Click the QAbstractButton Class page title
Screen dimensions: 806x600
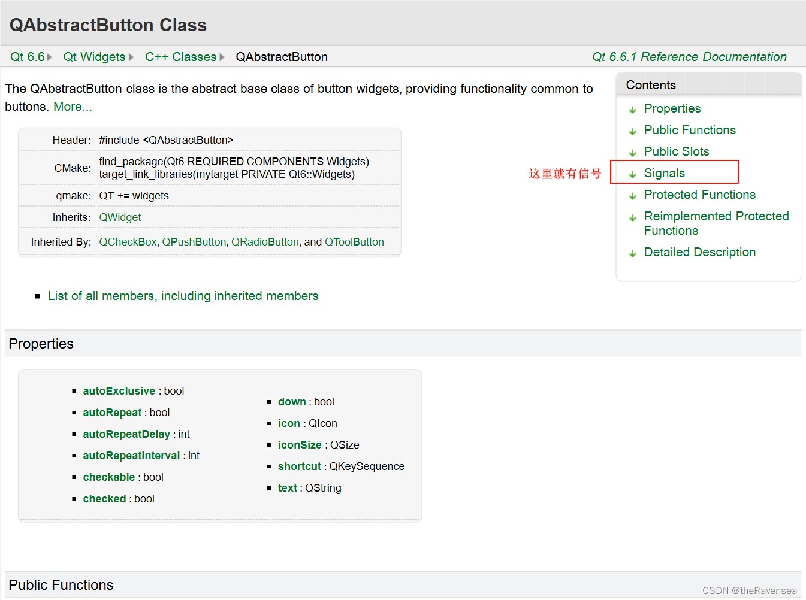point(108,25)
